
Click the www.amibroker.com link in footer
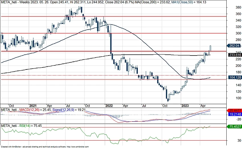(78, 147)
